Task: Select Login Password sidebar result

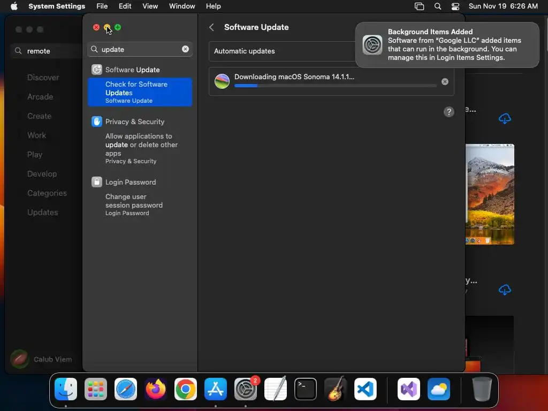Action: 140,182
